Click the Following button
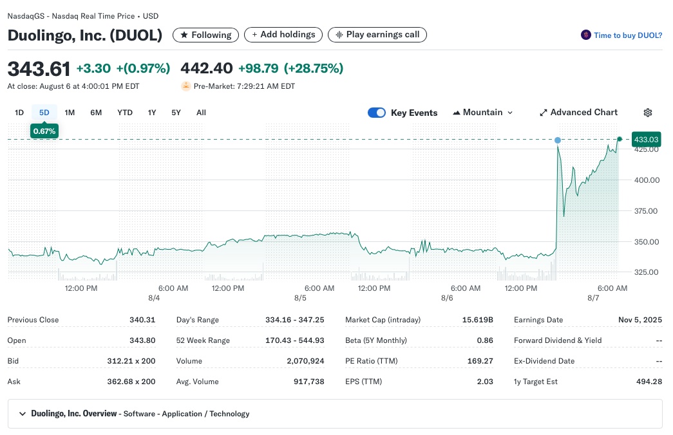 205,35
